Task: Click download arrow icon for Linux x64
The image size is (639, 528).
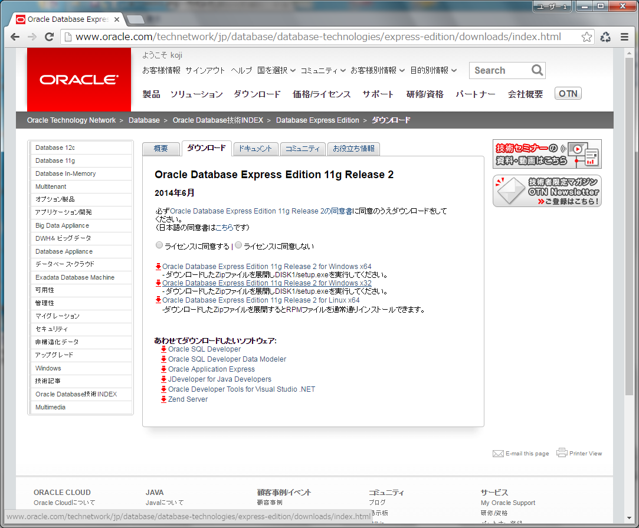Action: pos(158,300)
